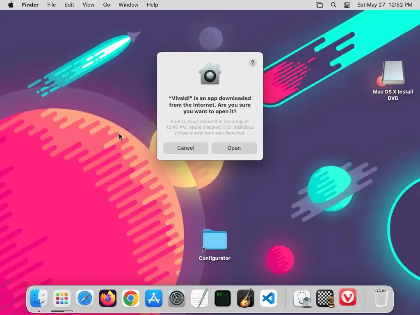Open Finder from the Dock
The width and height of the screenshot is (420, 315).
[39, 298]
